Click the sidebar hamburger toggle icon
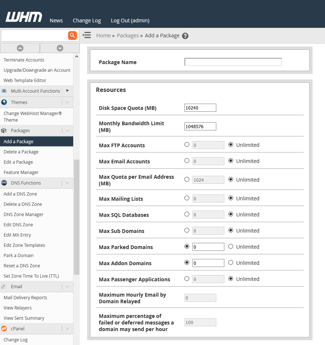This screenshot has height=345, width=325. 86,35
